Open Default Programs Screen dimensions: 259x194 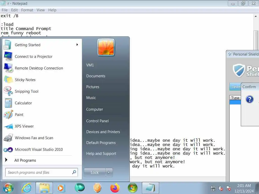101,143
